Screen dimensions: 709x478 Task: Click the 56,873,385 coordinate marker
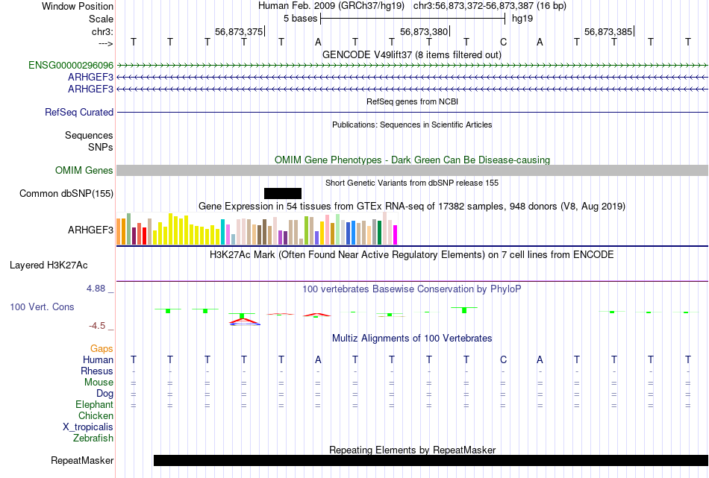coord(608,31)
